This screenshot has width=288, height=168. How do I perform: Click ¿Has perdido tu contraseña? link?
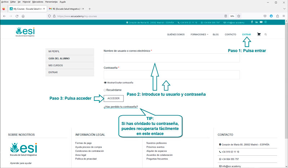pyautogui.click(x=121, y=107)
